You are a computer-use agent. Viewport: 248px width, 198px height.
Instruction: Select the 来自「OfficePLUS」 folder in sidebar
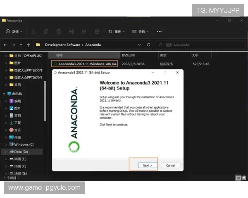pos(26,56)
